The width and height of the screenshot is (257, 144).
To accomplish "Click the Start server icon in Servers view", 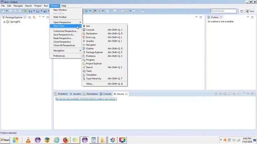I will click(225, 94).
